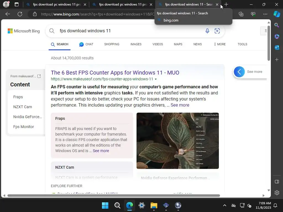Click See more in result snippet
The width and height of the screenshot is (283, 212).
(180, 105)
